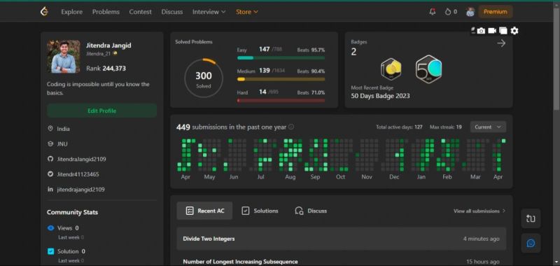This screenshot has width=560, height=266.
Task: Click the 4 minutes ago timestamp
Action: [482, 239]
